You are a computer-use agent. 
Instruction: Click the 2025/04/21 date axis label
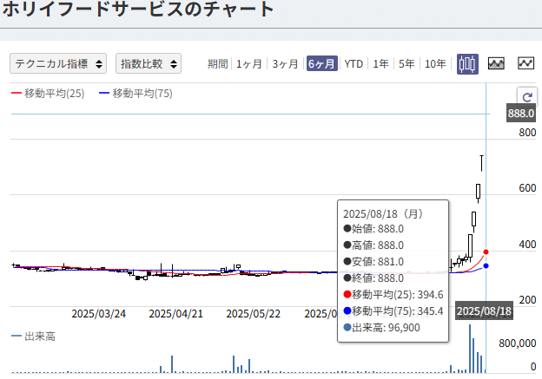coord(175,314)
